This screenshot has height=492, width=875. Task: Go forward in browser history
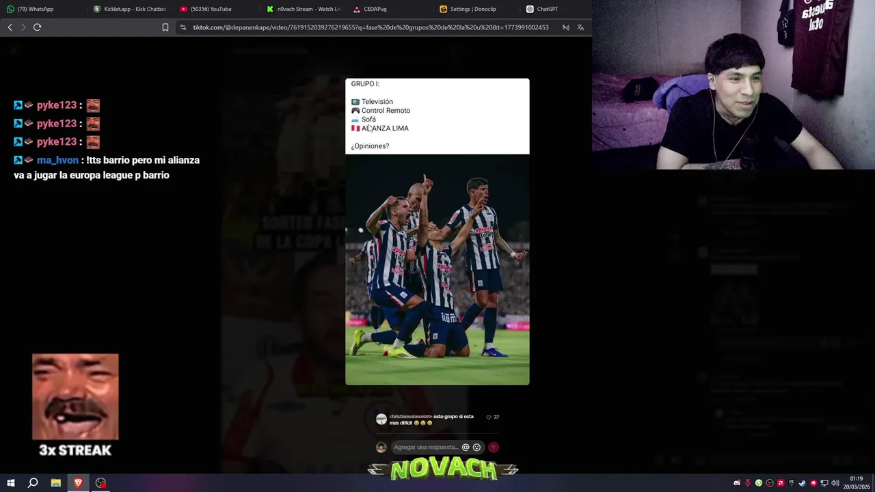(x=23, y=27)
